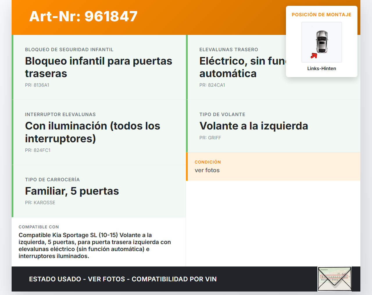Click the BLOQUEO DE SEGURIDAD INFANTIL label

click(x=69, y=50)
